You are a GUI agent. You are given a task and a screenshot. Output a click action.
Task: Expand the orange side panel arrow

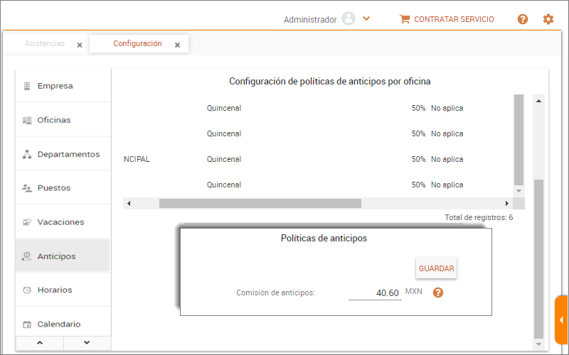pyautogui.click(x=561, y=319)
